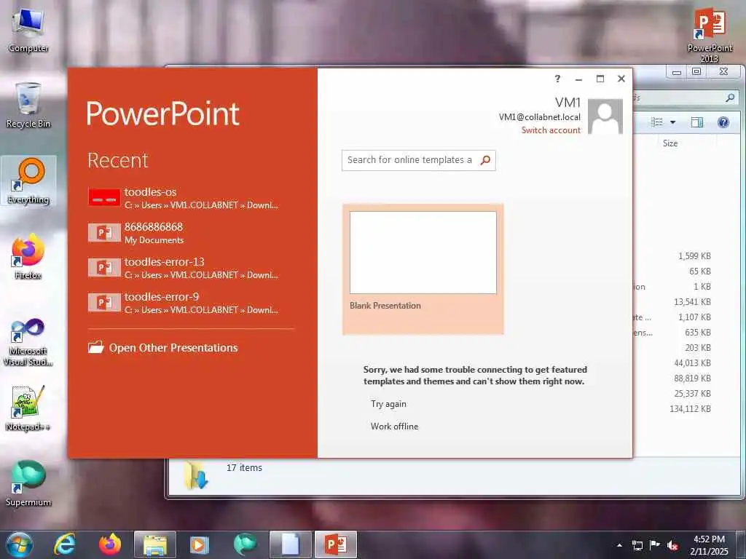Click the VM1 account avatar picture
The image size is (746, 559).
point(605,116)
